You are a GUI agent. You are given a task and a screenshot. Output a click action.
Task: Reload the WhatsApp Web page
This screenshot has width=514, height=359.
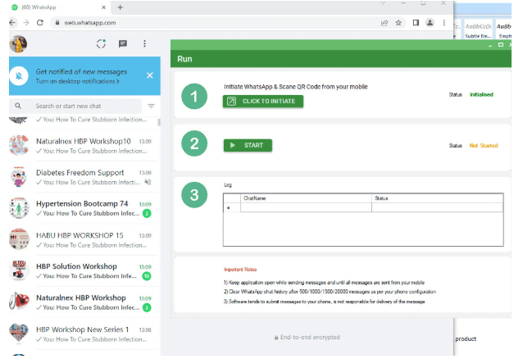40,23
